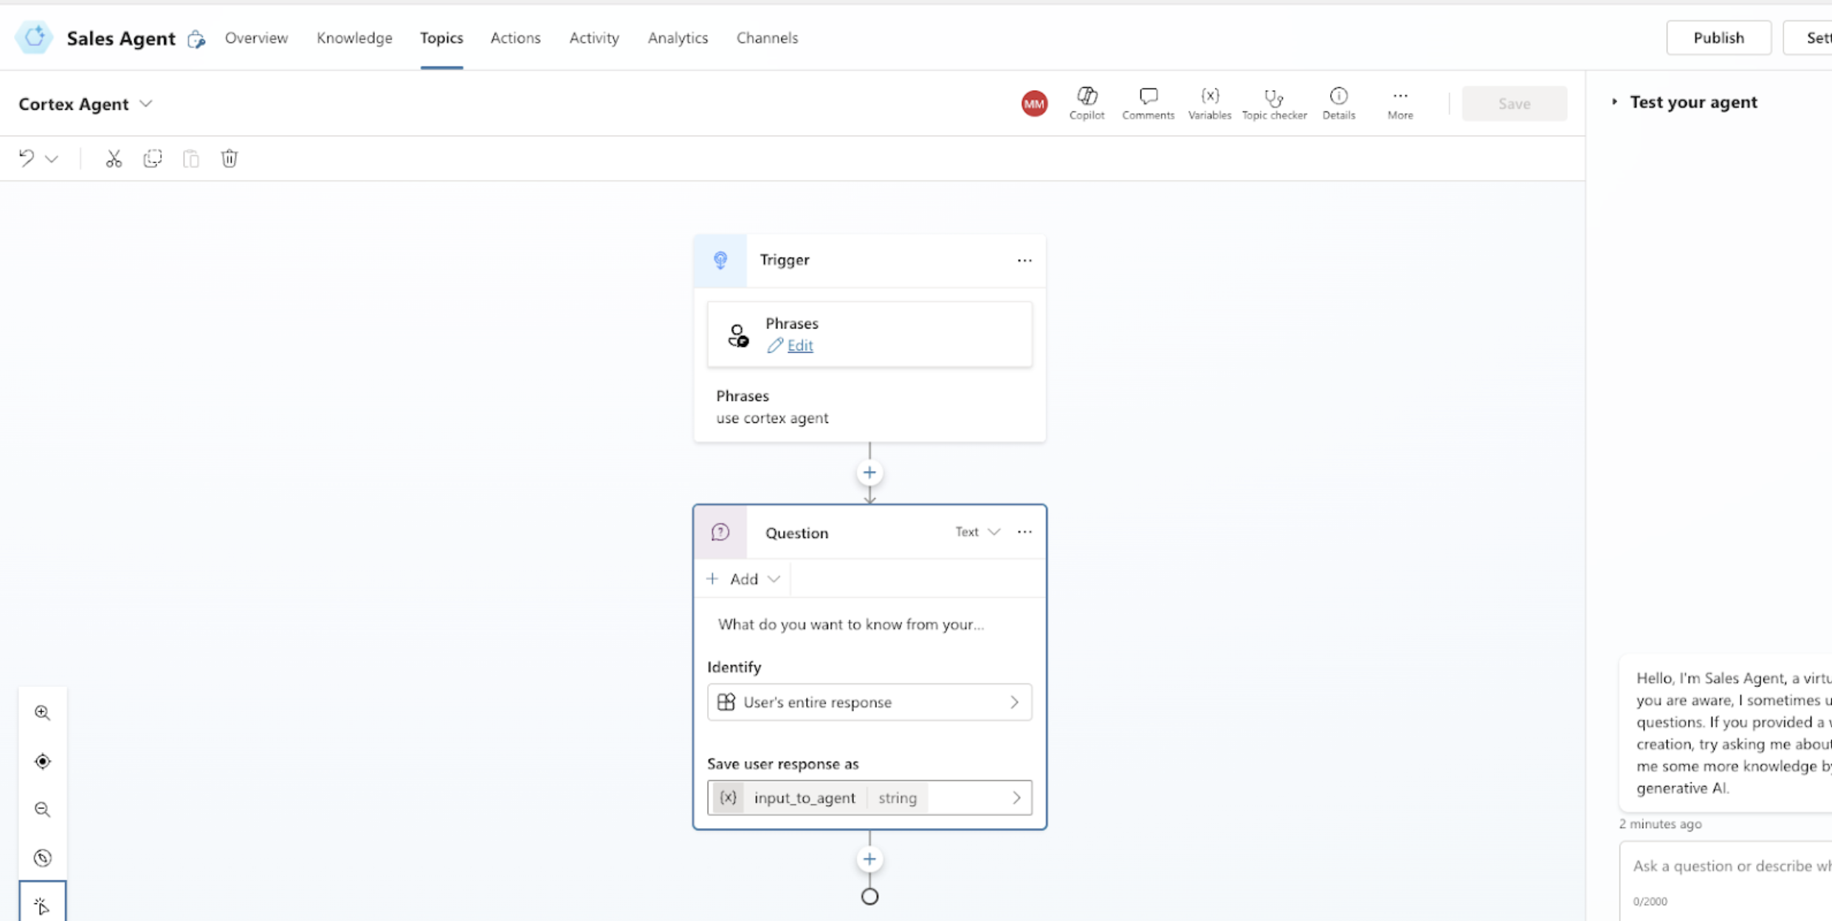Click the Phrases person icon

737,335
